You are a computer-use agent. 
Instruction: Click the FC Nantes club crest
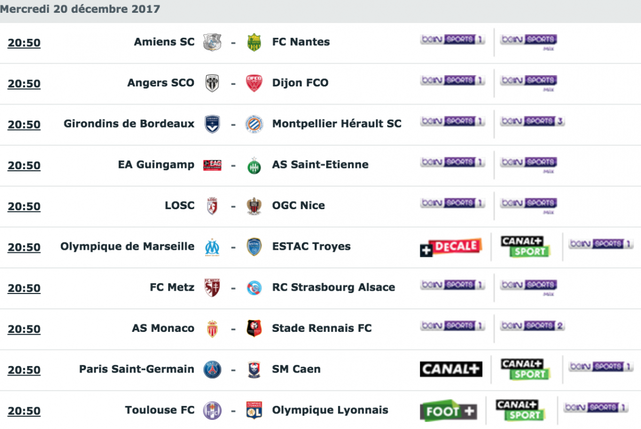[254, 42]
